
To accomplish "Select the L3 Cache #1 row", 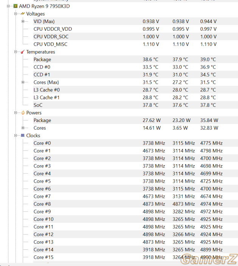I will coord(135,97).
